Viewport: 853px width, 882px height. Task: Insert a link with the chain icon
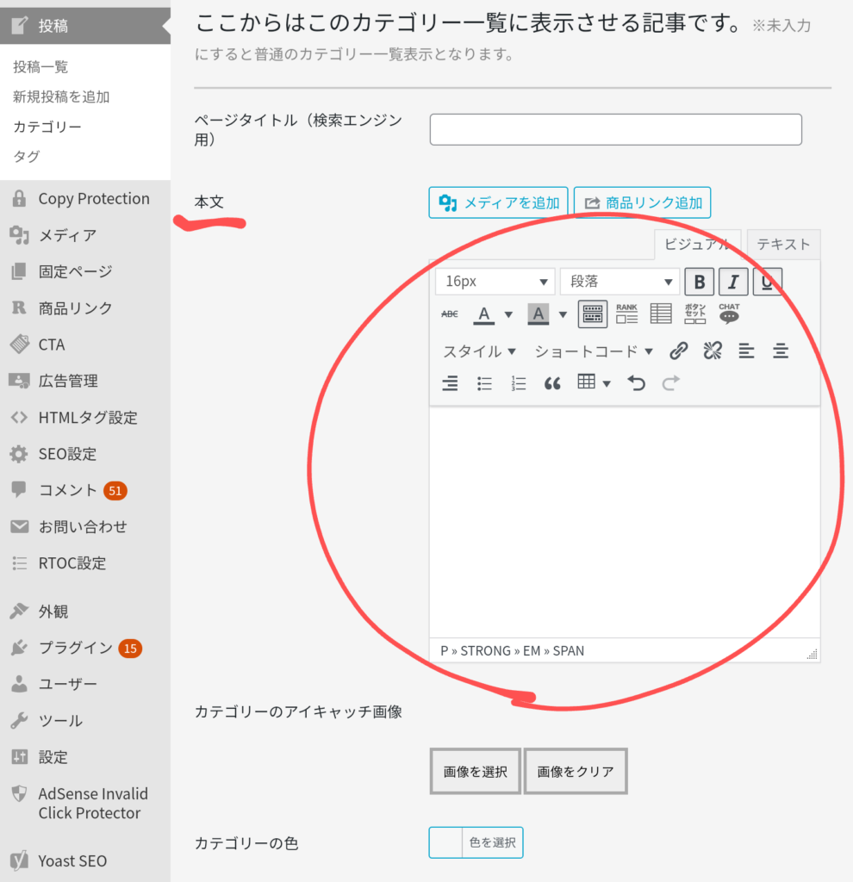pos(679,351)
